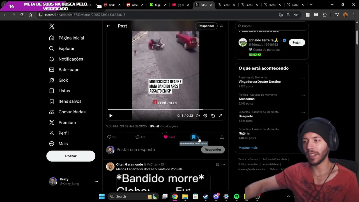
Task: Open more options for Amazonas trend
Action: [303, 95]
